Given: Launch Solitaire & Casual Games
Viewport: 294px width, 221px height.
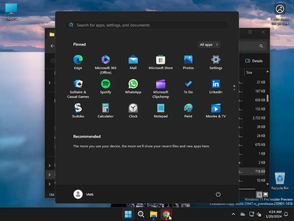Looking at the screenshot, I should [x=78, y=89].
